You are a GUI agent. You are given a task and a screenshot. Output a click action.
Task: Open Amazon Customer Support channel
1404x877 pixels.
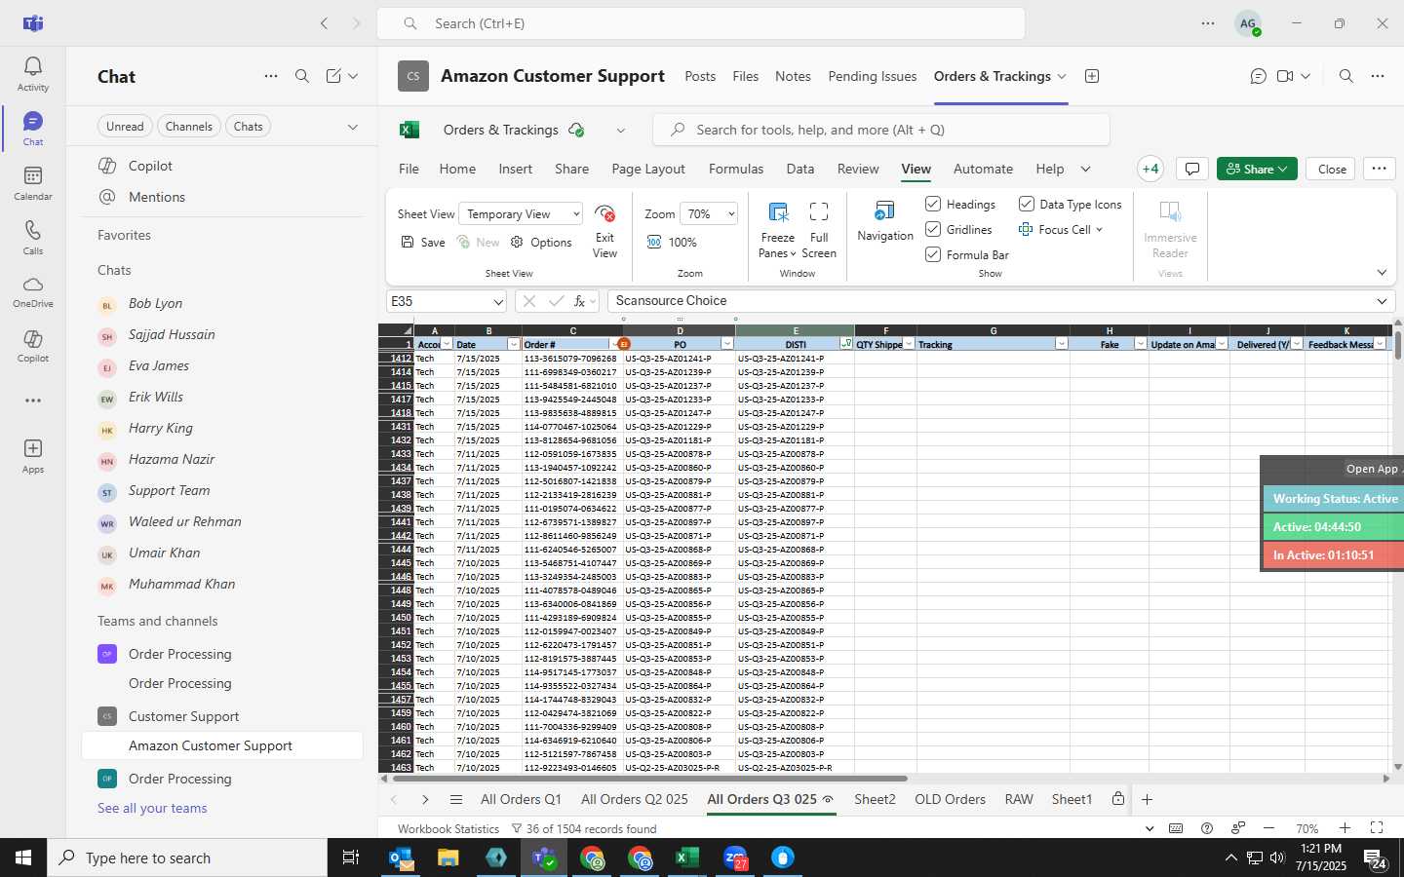(x=222, y=745)
